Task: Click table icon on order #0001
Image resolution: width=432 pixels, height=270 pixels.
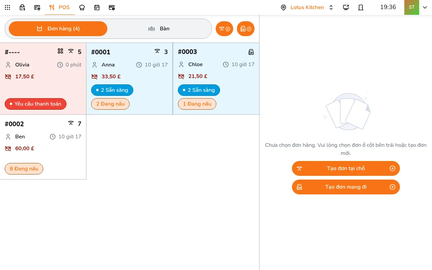Action: (157, 51)
